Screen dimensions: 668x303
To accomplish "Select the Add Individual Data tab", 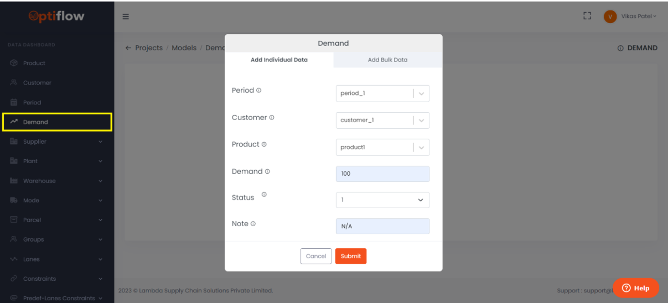I will [279, 60].
